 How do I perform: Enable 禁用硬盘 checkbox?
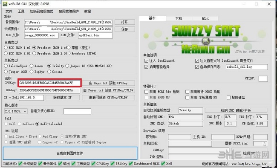coord(228,98)
